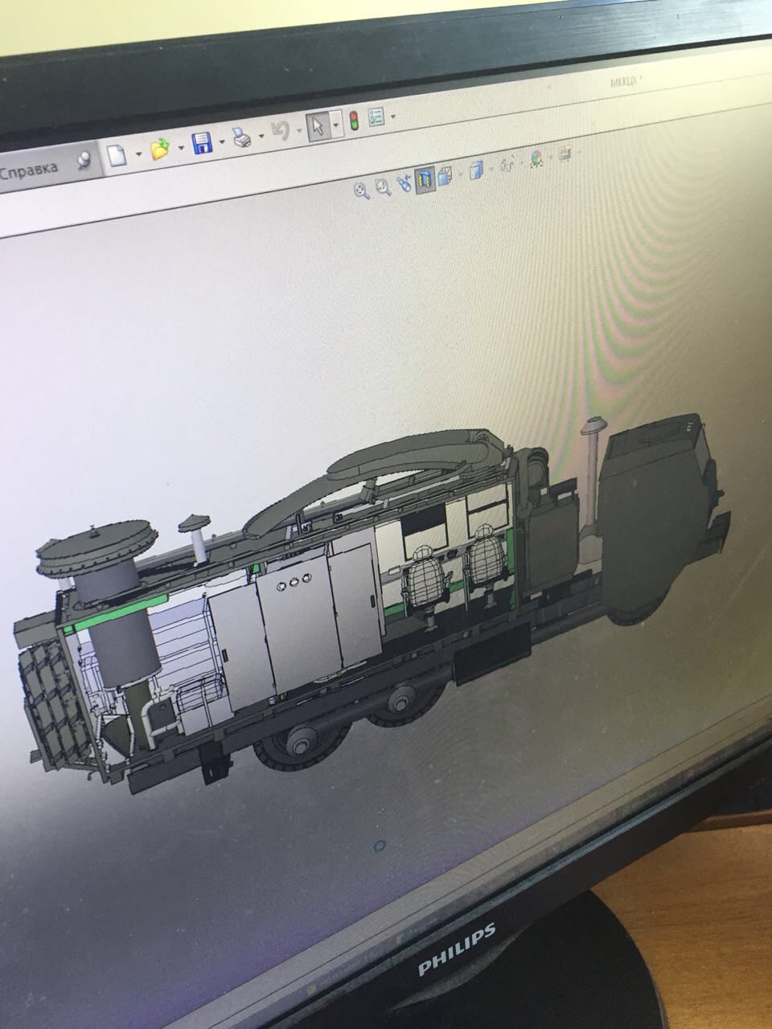
Task: Expand the Print dropdown arrow
Action: tap(261, 137)
